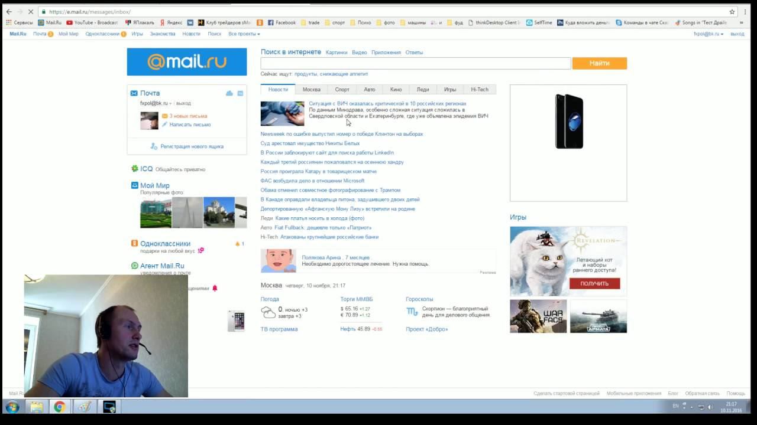The height and width of the screenshot is (425, 757).
Task: Open the ЯПлакалъ bookmark
Action: (x=139, y=22)
